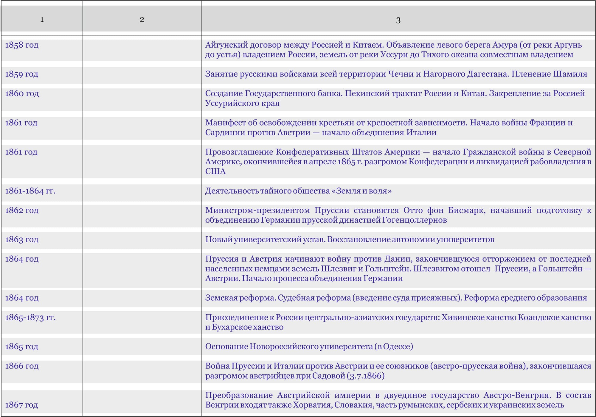Click the line 'Сардинии против Австрии — начало объединения Италии'
The image size is (596, 417).
321,132
